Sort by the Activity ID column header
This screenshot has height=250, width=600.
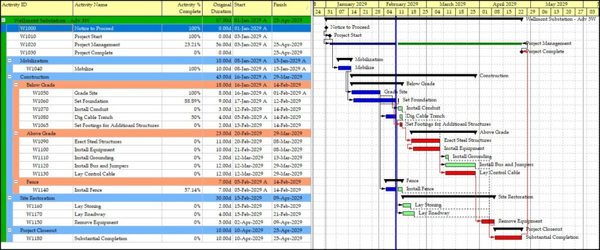pos(36,8)
